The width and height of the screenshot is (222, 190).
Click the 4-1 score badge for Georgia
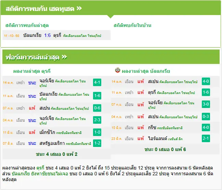[97, 82]
